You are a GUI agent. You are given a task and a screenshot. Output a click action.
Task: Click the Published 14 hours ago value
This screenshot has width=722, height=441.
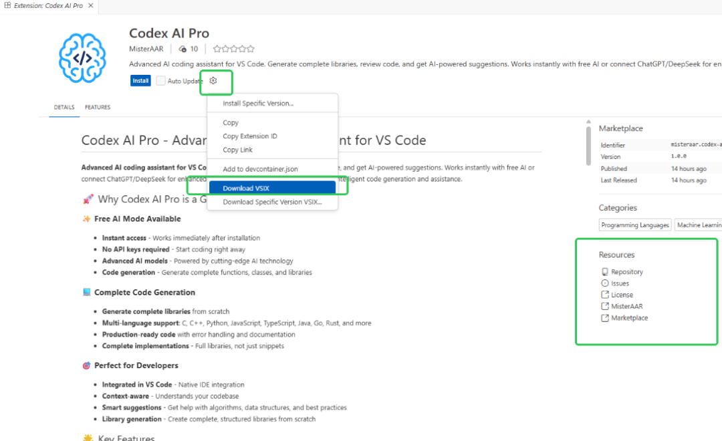pyautogui.click(x=689, y=168)
